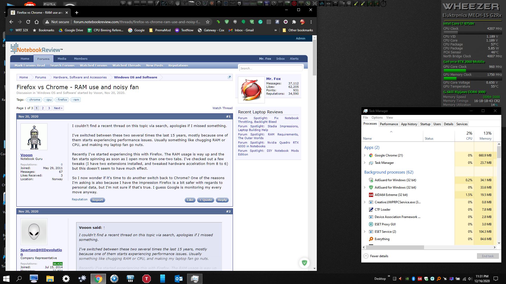Expand the second AdGuard for Windows process
506x284 pixels.
365,187
